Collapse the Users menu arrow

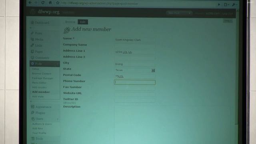tap(58, 119)
